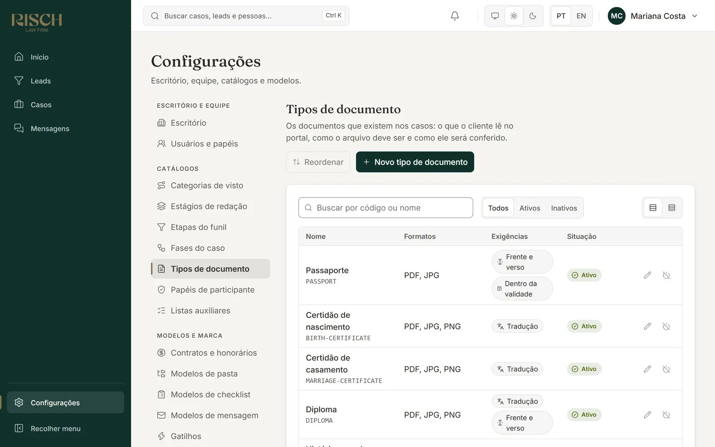Image resolution: width=715 pixels, height=447 pixels.
Task: Open the notifications bell
Action: click(x=454, y=16)
